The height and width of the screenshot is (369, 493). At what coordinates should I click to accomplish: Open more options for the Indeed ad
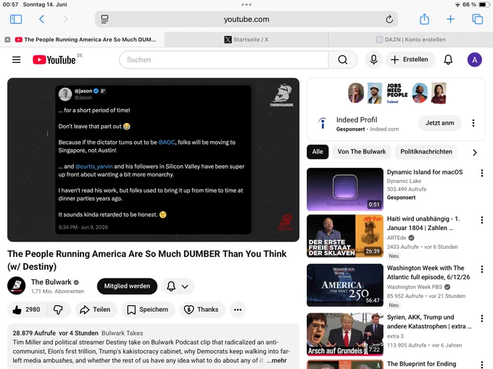pos(473,123)
